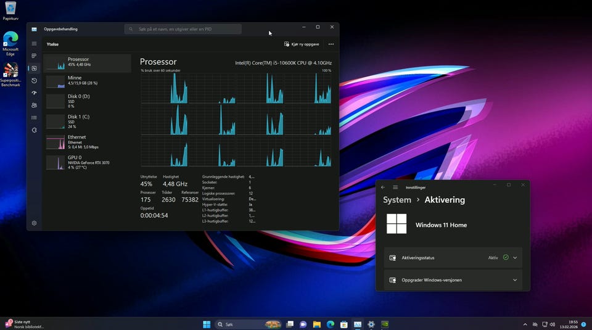This screenshot has width=592, height=330.
Task: Open Task Manager settings gear
Action: point(34,223)
